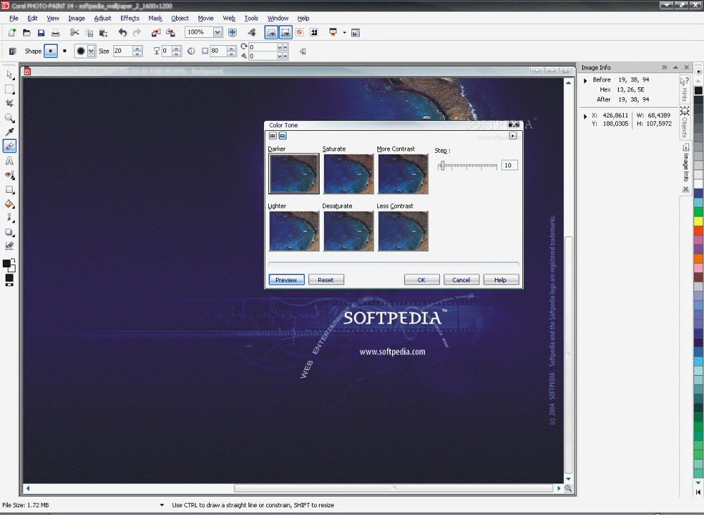Pick the orange palette swatch
The width and height of the screenshot is (704, 515).
tap(698, 258)
